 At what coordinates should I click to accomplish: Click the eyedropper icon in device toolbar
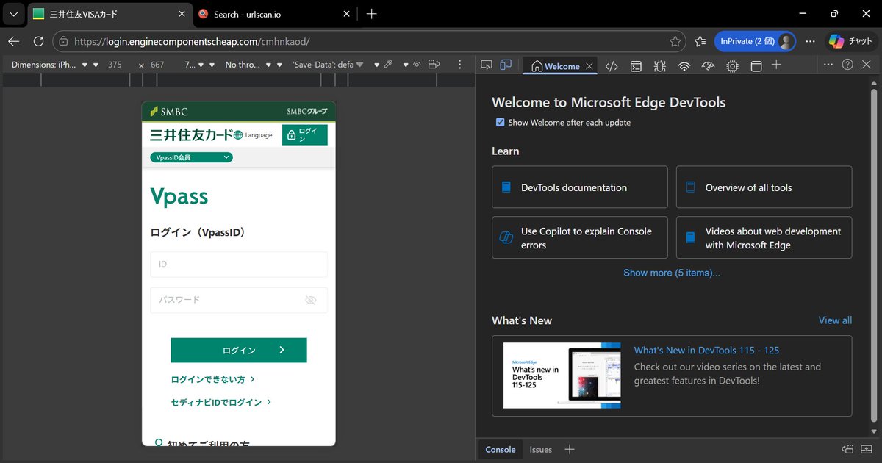(x=388, y=65)
